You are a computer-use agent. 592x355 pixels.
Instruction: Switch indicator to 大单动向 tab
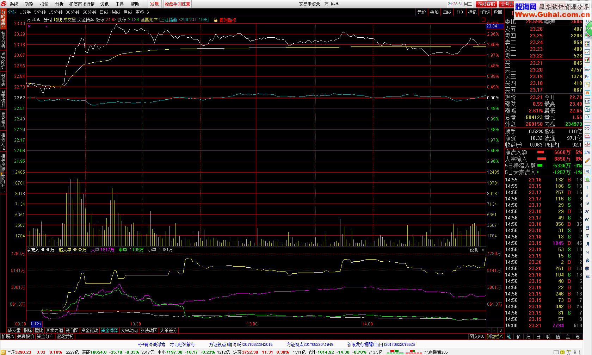(x=129, y=330)
